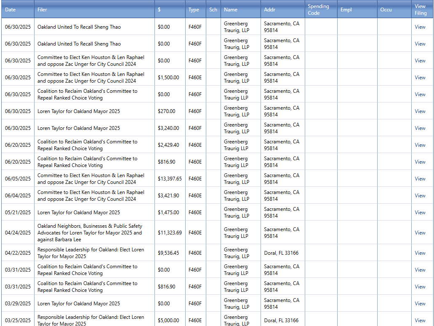
Task: View filing for 03/31/2025 $0.00 row
Action: (x=420, y=270)
